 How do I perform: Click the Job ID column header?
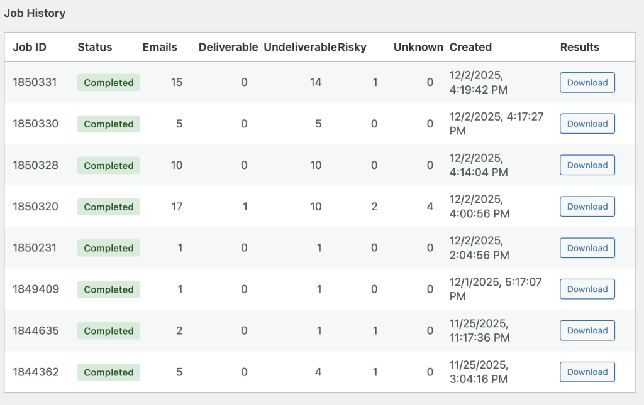pyautogui.click(x=30, y=47)
